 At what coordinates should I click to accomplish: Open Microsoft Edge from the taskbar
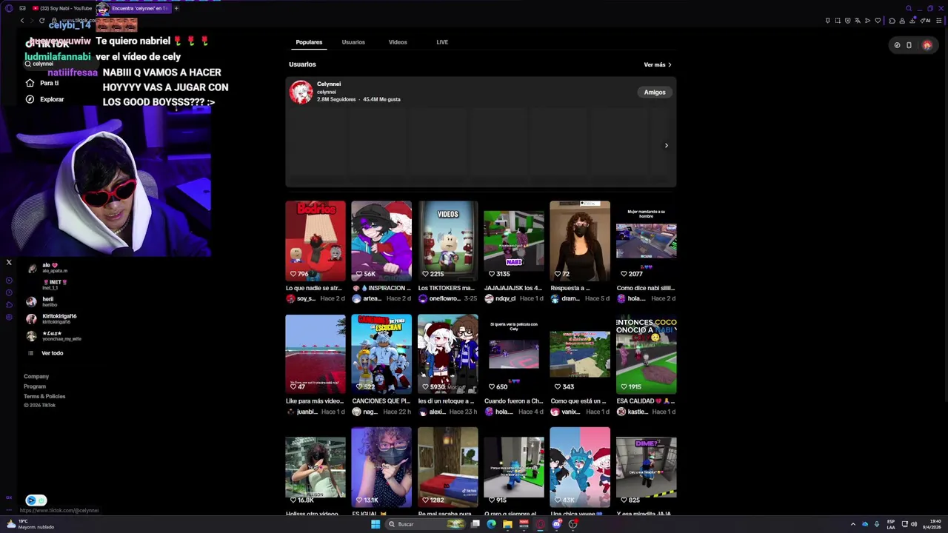tap(491, 524)
